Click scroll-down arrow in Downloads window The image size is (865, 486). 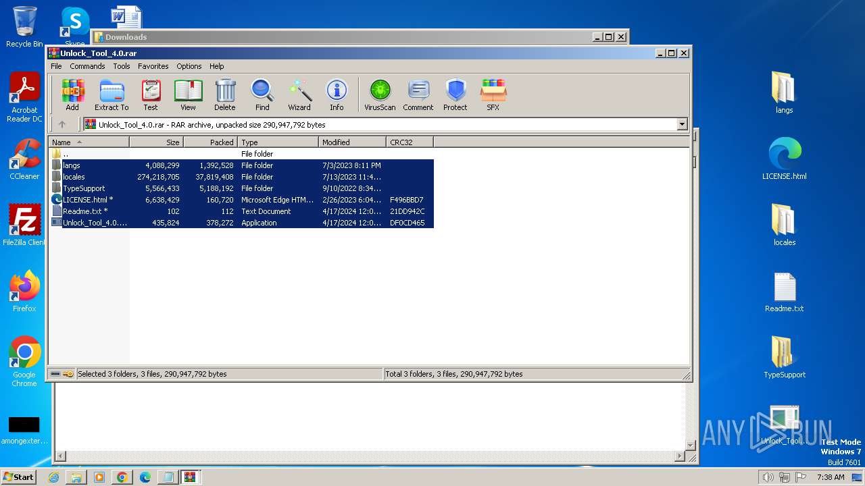tap(690, 445)
